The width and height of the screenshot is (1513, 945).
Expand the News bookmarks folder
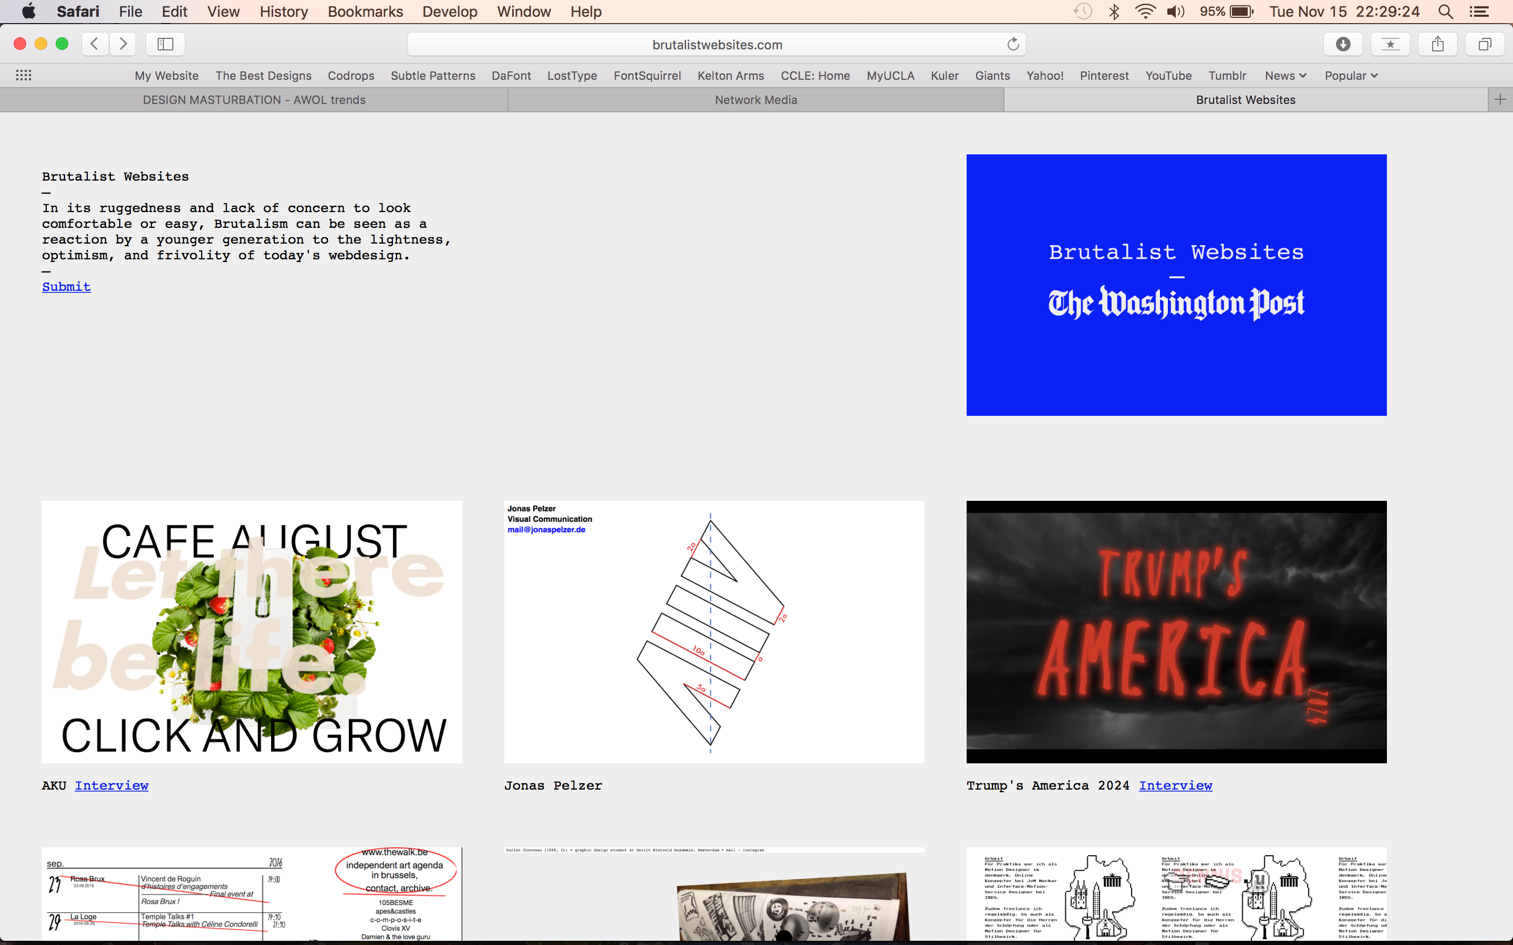click(1286, 76)
